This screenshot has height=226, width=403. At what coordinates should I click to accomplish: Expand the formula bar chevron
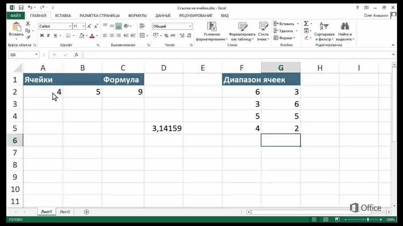pyautogui.click(x=394, y=55)
